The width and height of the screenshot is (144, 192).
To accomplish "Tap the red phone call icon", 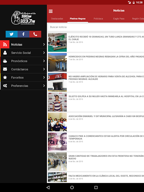I will [x=35, y=34].
